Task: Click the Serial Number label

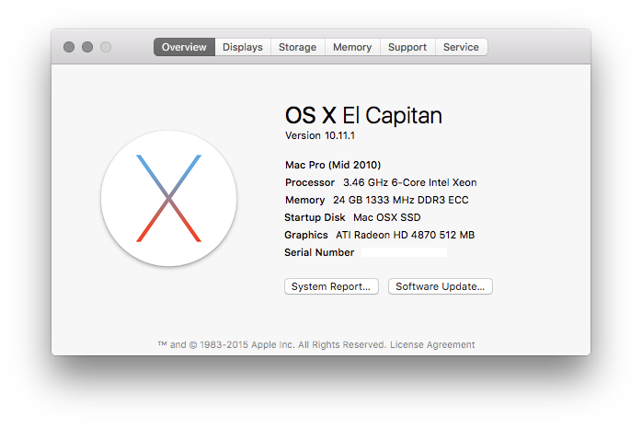Action: tap(319, 252)
